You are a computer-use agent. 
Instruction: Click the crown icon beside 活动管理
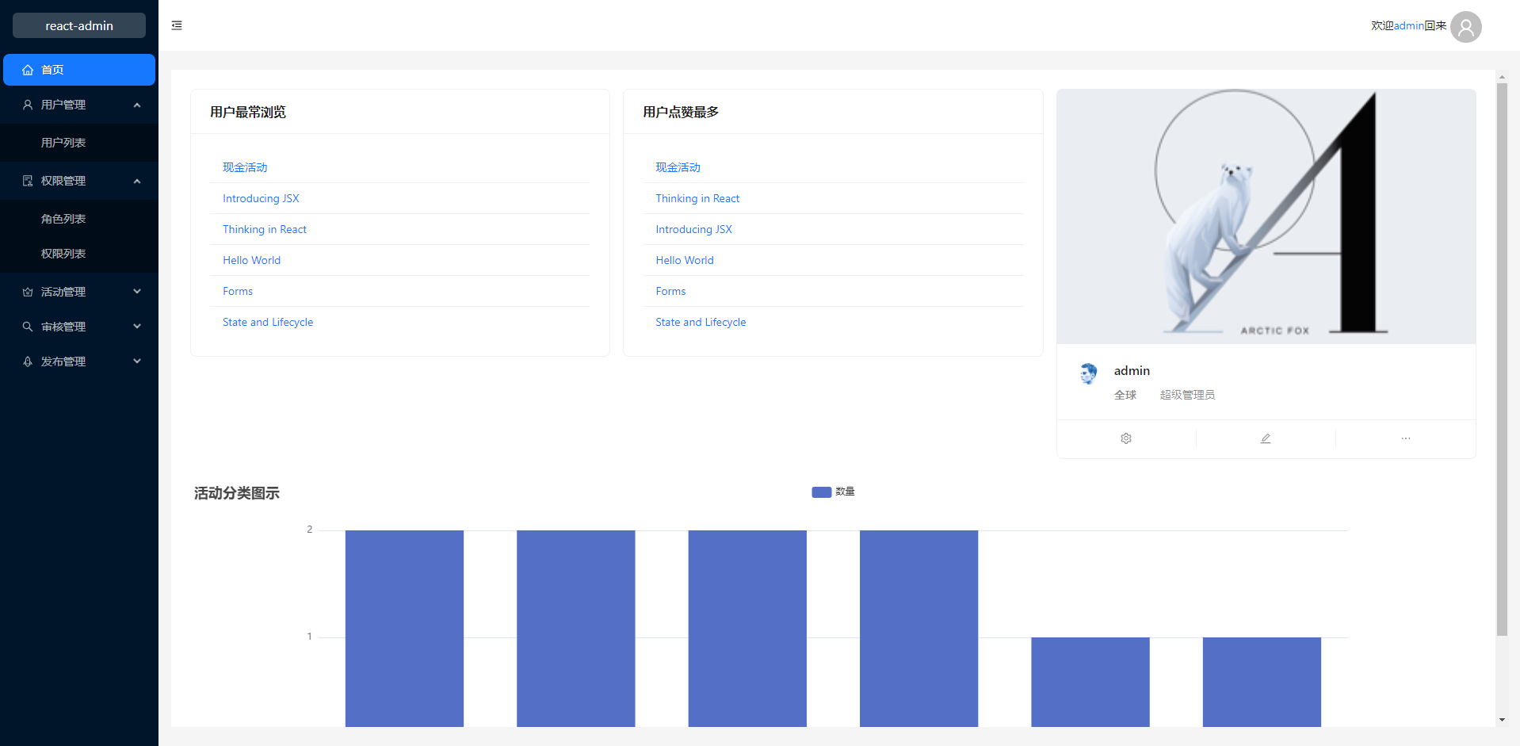pyautogui.click(x=28, y=292)
